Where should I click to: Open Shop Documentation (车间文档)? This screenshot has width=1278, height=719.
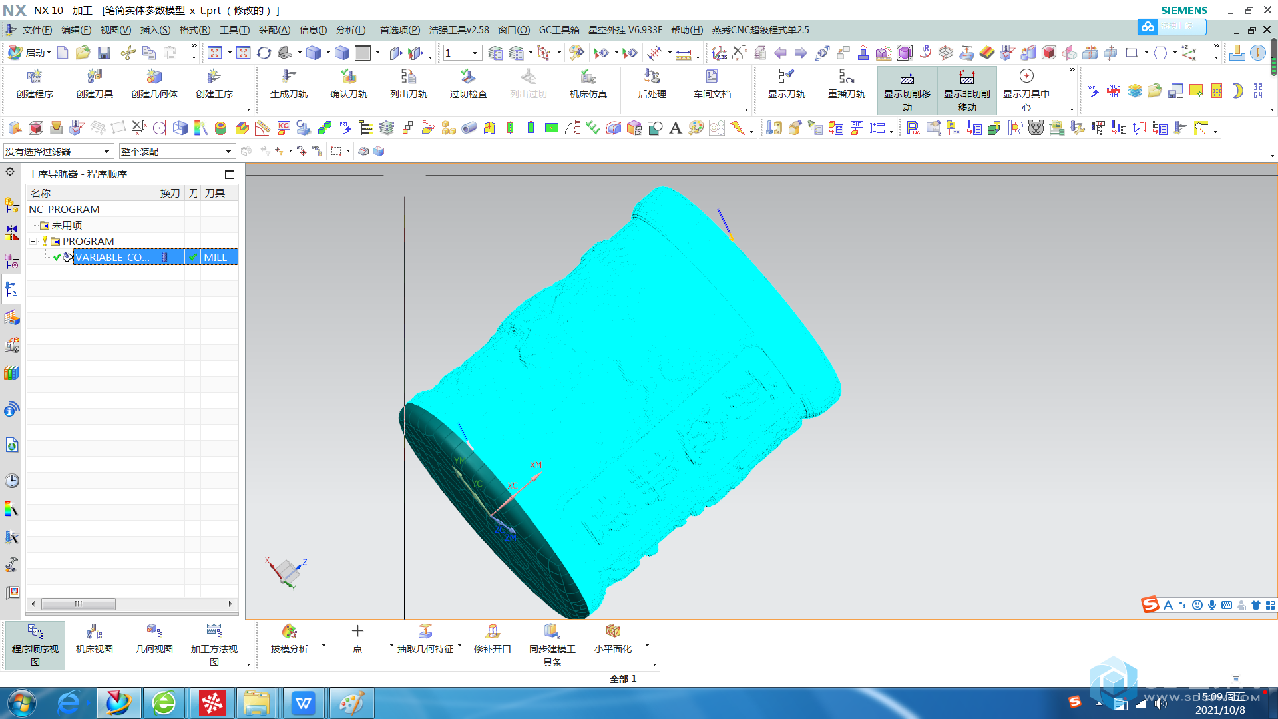[712, 84]
